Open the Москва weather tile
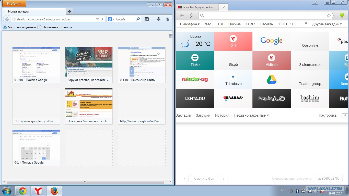Image resolution: width=349 pixels, height=196 pixels. 195,41
